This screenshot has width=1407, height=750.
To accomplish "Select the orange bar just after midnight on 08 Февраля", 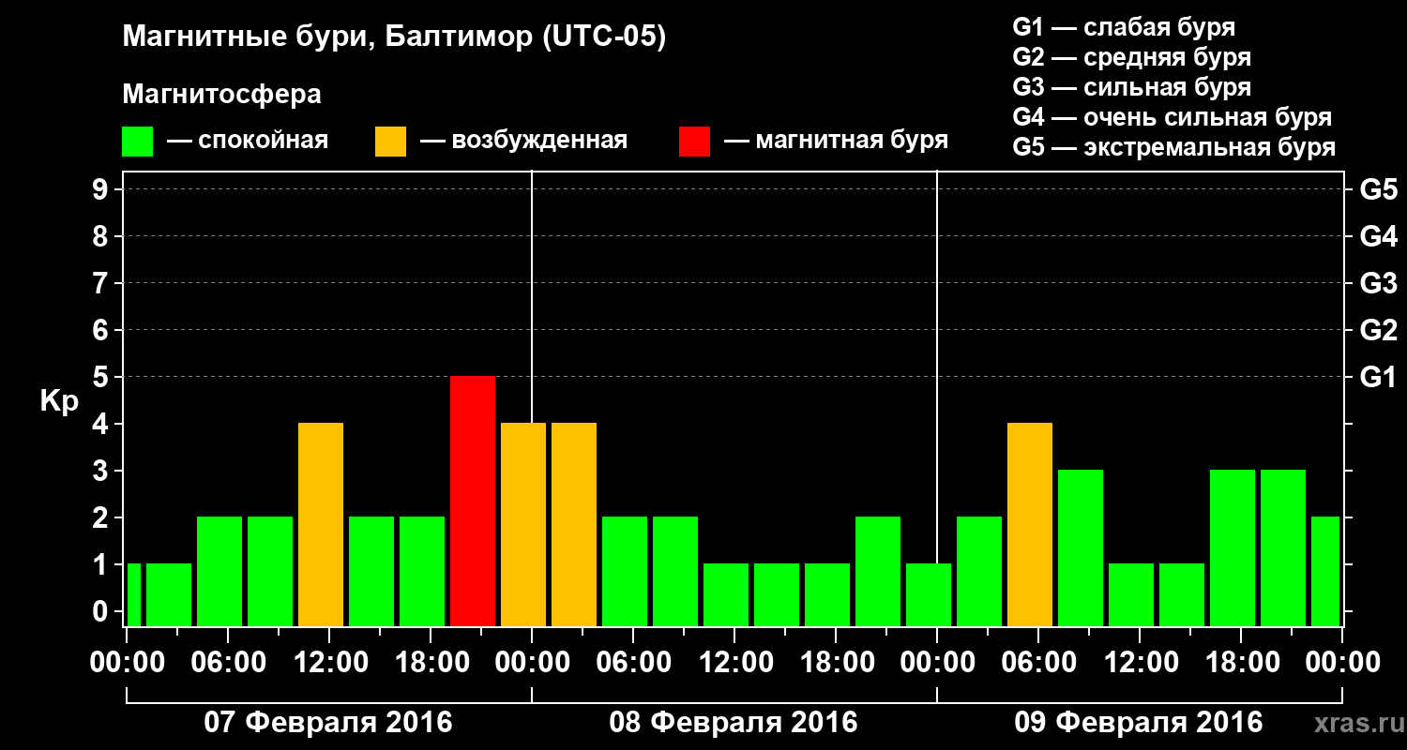I will click(x=574, y=524).
